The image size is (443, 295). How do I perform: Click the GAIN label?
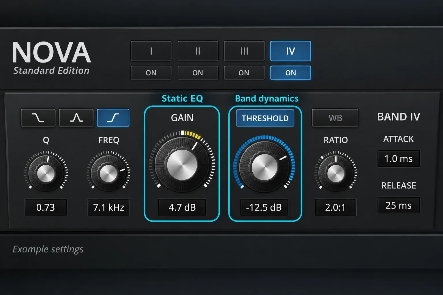click(x=182, y=118)
